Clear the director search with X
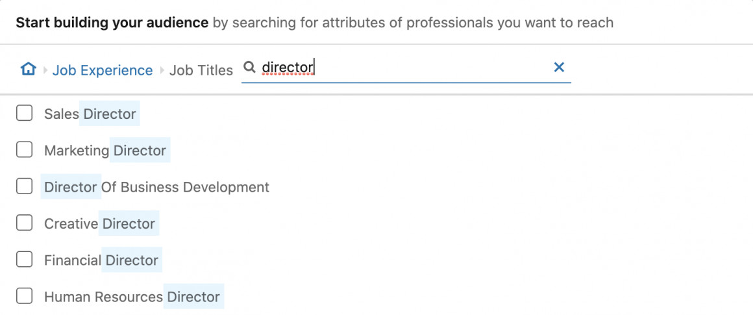 (x=559, y=68)
